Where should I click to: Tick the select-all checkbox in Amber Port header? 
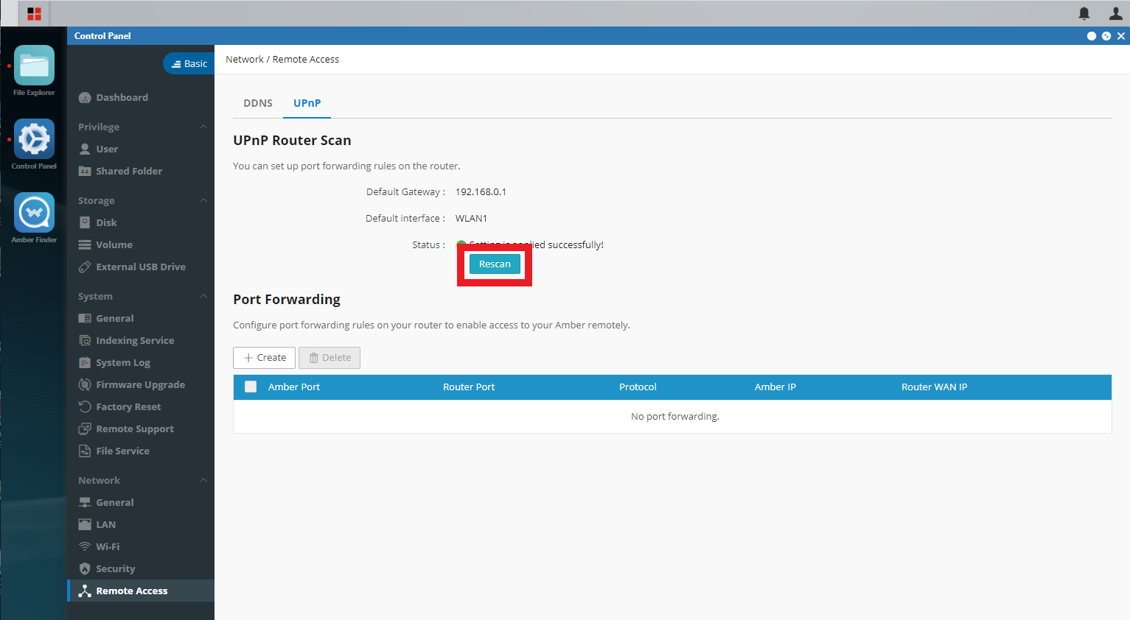pyautogui.click(x=251, y=387)
